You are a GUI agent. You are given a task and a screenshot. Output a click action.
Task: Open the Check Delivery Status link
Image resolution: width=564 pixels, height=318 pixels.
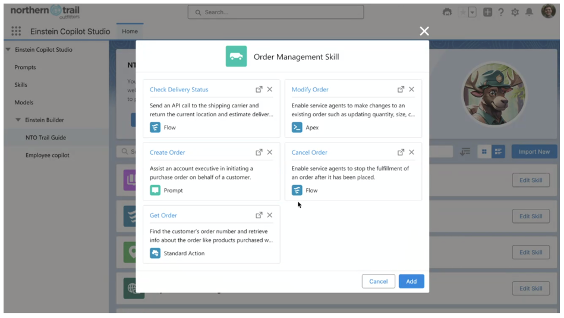(x=179, y=90)
